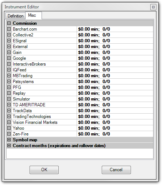Screen dimensions: 163x185
Task: Expand the TrackData commission row
Action: [x=9, y=110]
